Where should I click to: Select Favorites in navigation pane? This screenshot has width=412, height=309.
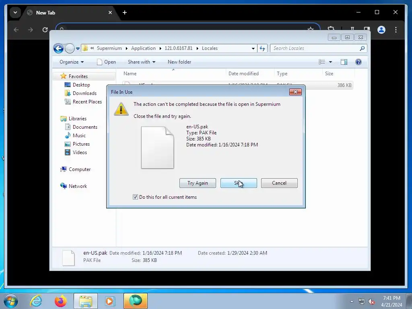pyautogui.click(x=78, y=76)
